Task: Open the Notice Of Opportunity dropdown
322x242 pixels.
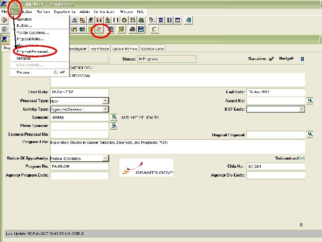Action: coord(106,158)
